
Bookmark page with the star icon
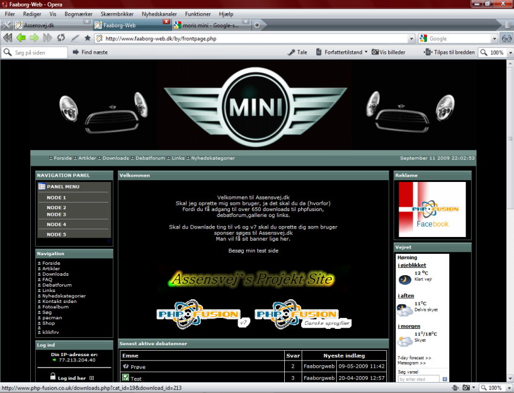point(87,38)
